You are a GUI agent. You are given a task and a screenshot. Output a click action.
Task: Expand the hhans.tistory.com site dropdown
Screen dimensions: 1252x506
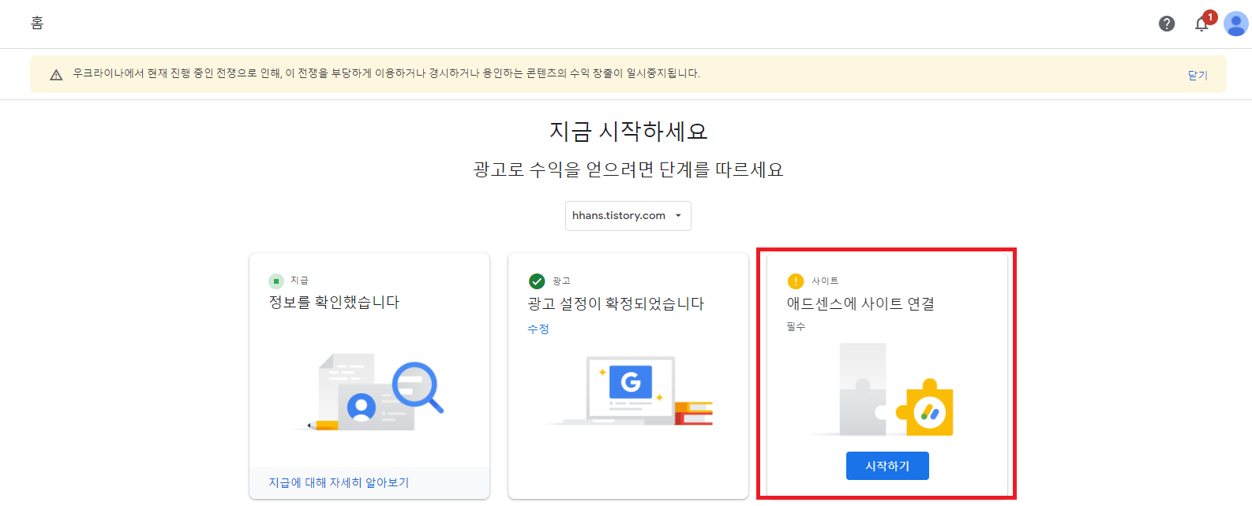click(628, 216)
